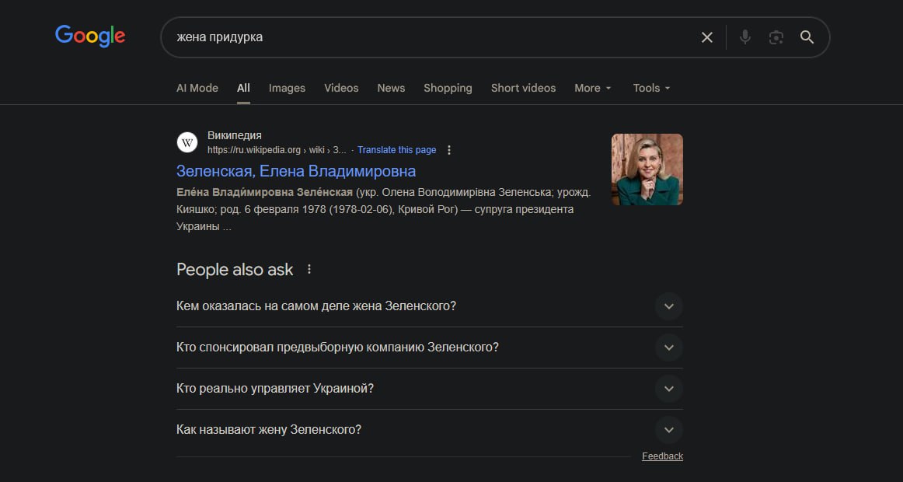
Task: Open the three-dot menu beside People also ask
Action: coord(309,270)
